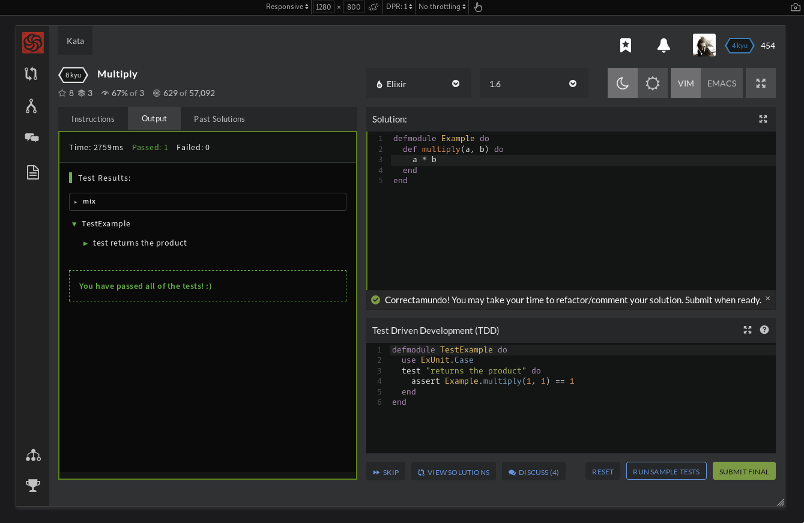Image resolution: width=804 pixels, height=523 pixels.
Task: Toggle dark theme with the moon icon
Action: (x=622, y=83)
